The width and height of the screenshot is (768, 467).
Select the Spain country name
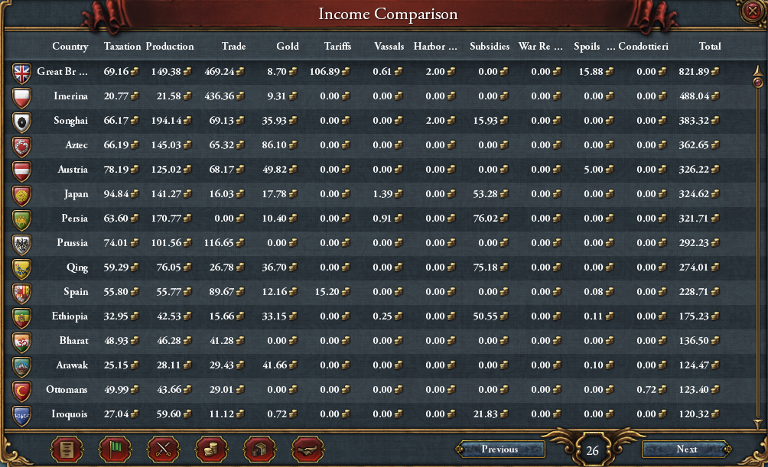[76, 292]
